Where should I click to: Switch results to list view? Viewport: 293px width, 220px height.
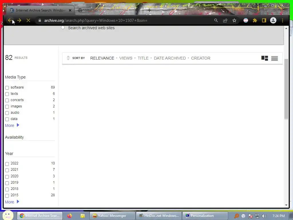click(274, 58)
